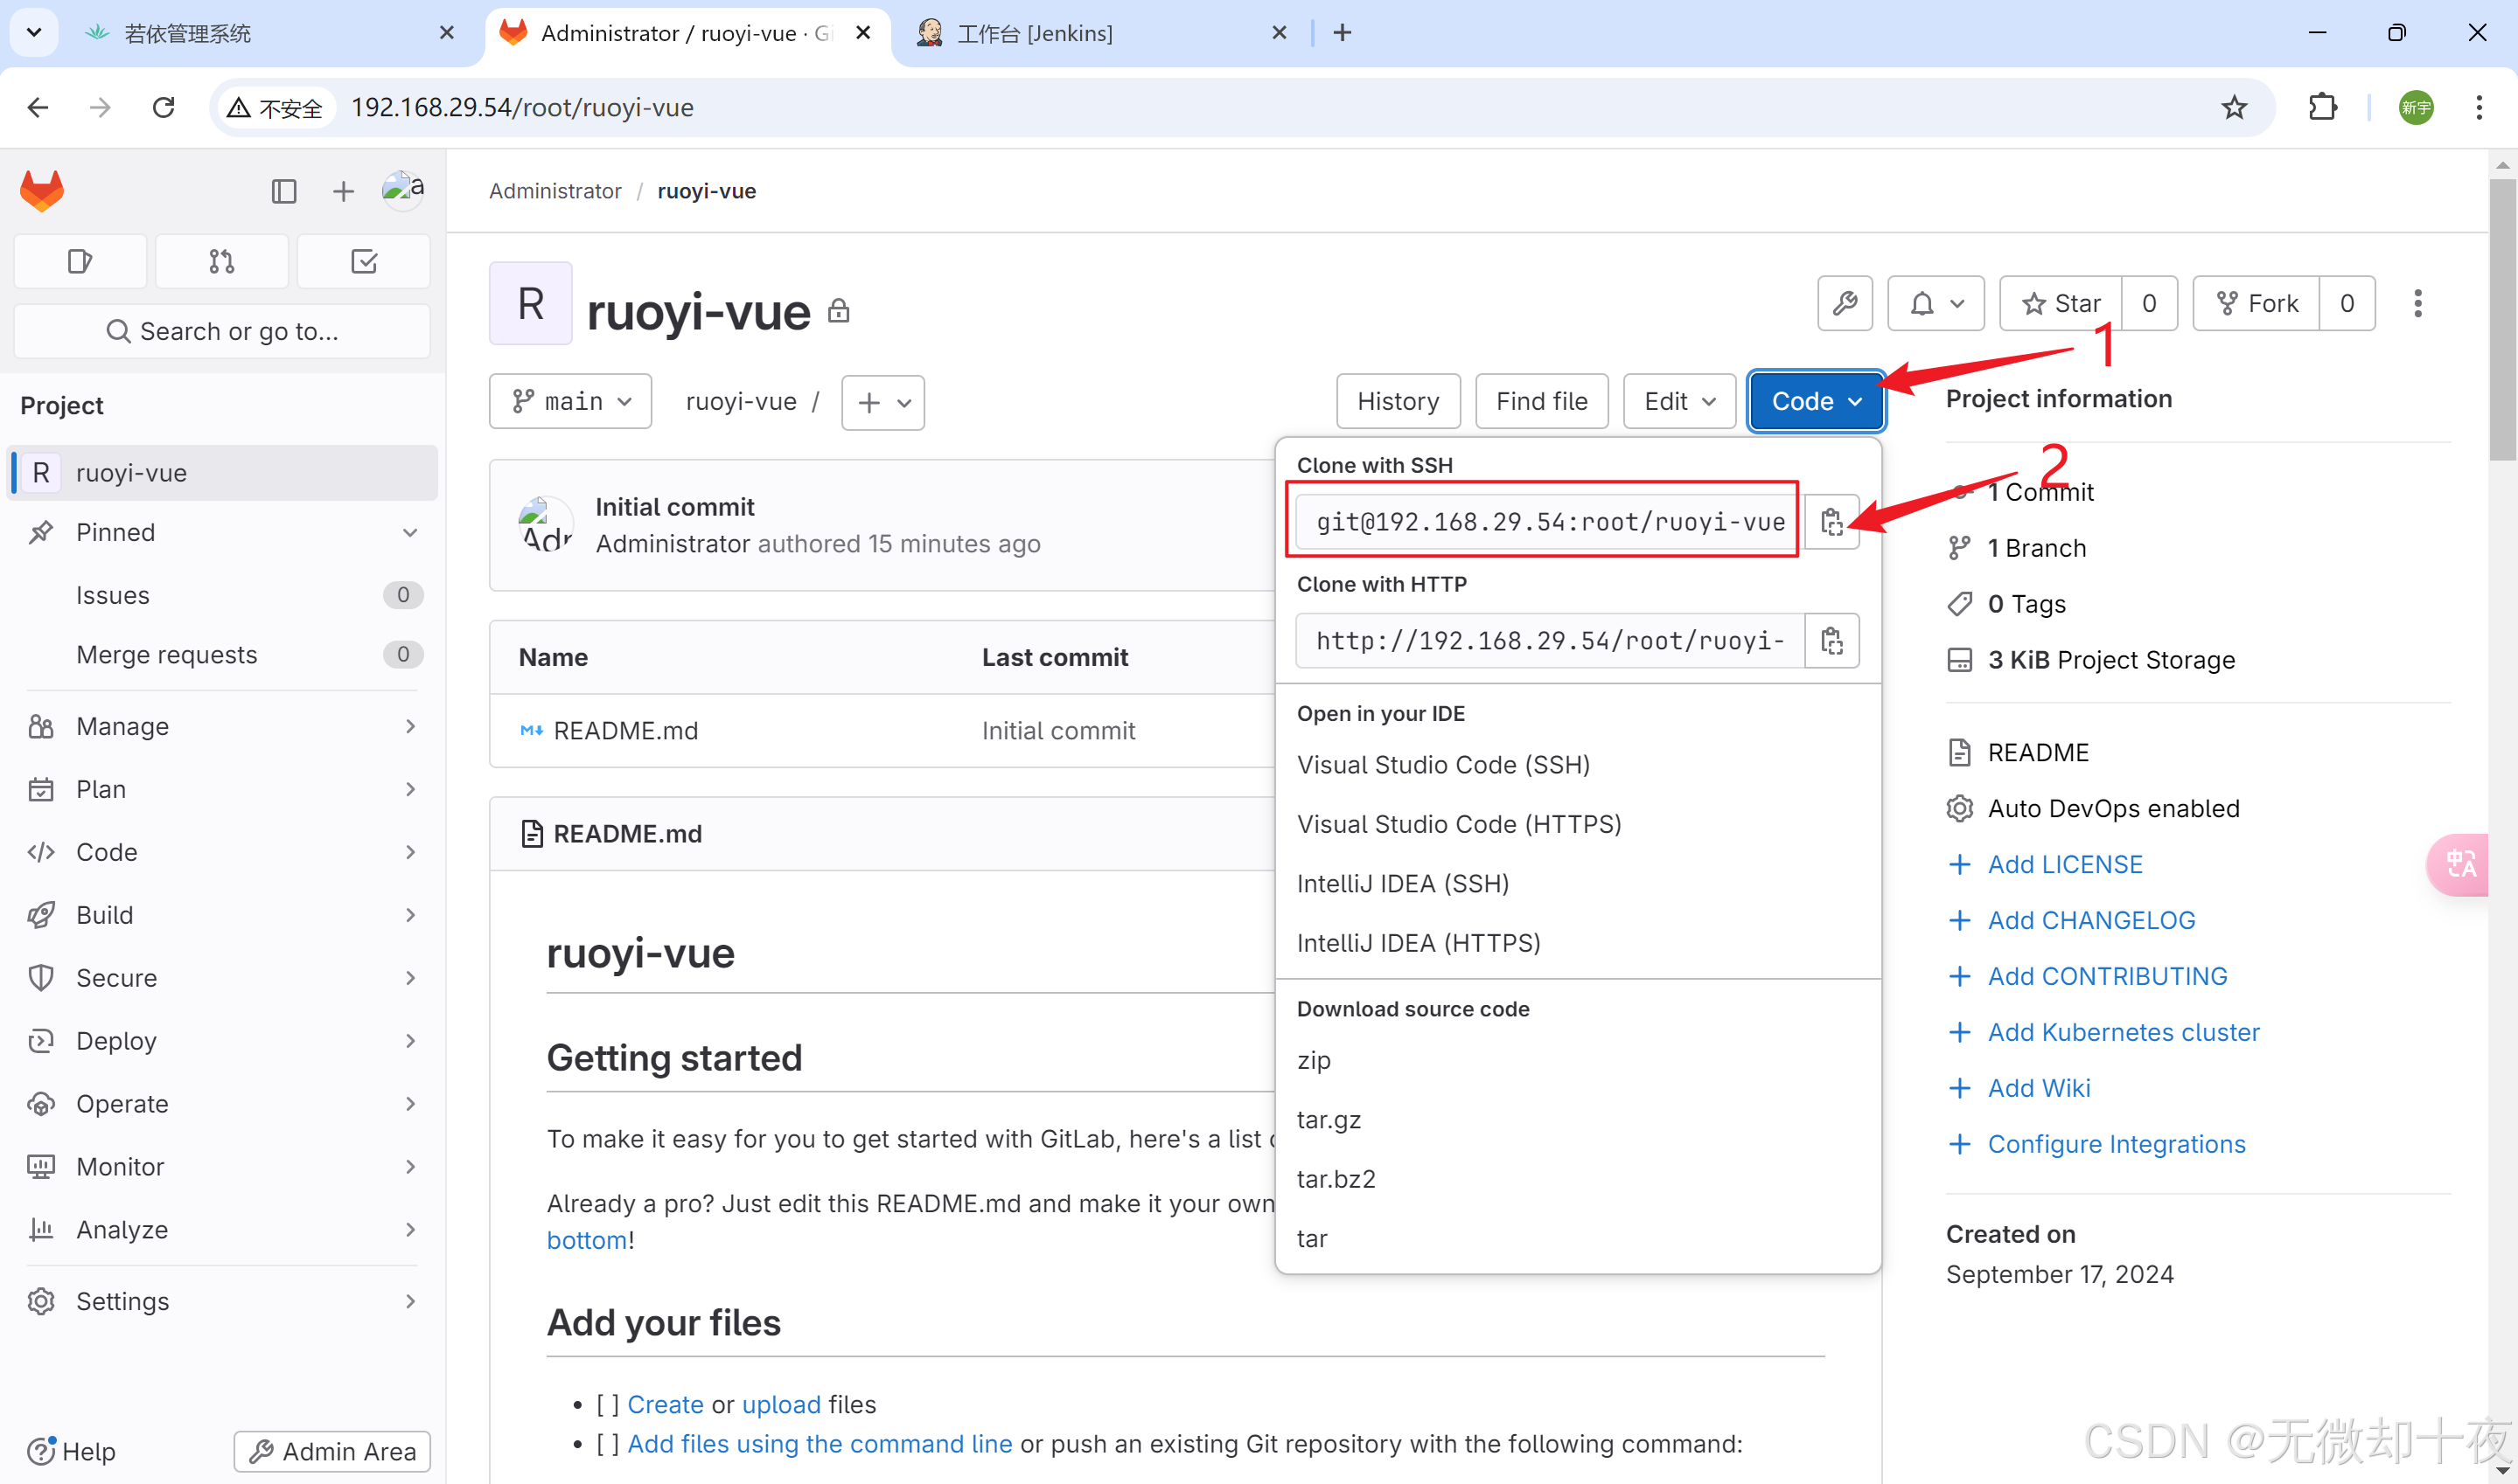This screenshot has height=1484, width=2518.
Task: Open the To-Do list icon
Action: pyautogui.click(x=364, y=262)
